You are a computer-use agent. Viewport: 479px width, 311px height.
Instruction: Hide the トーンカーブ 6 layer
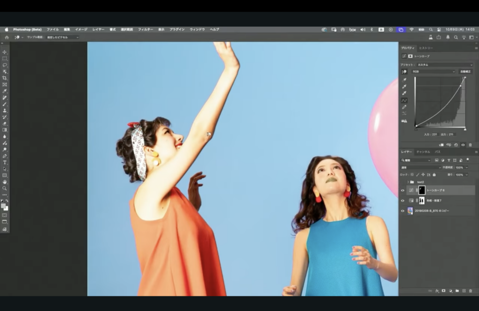point(402,190)
